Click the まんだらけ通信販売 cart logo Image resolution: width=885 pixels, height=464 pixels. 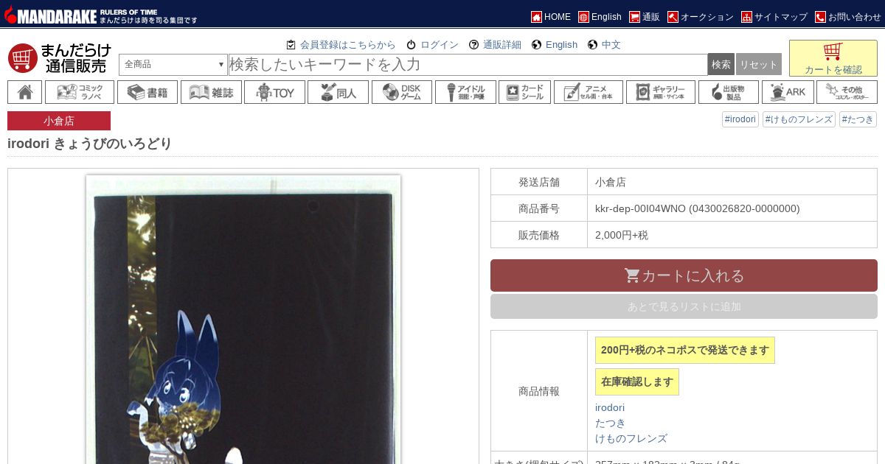pyautogui.click(x=60, y=57)
